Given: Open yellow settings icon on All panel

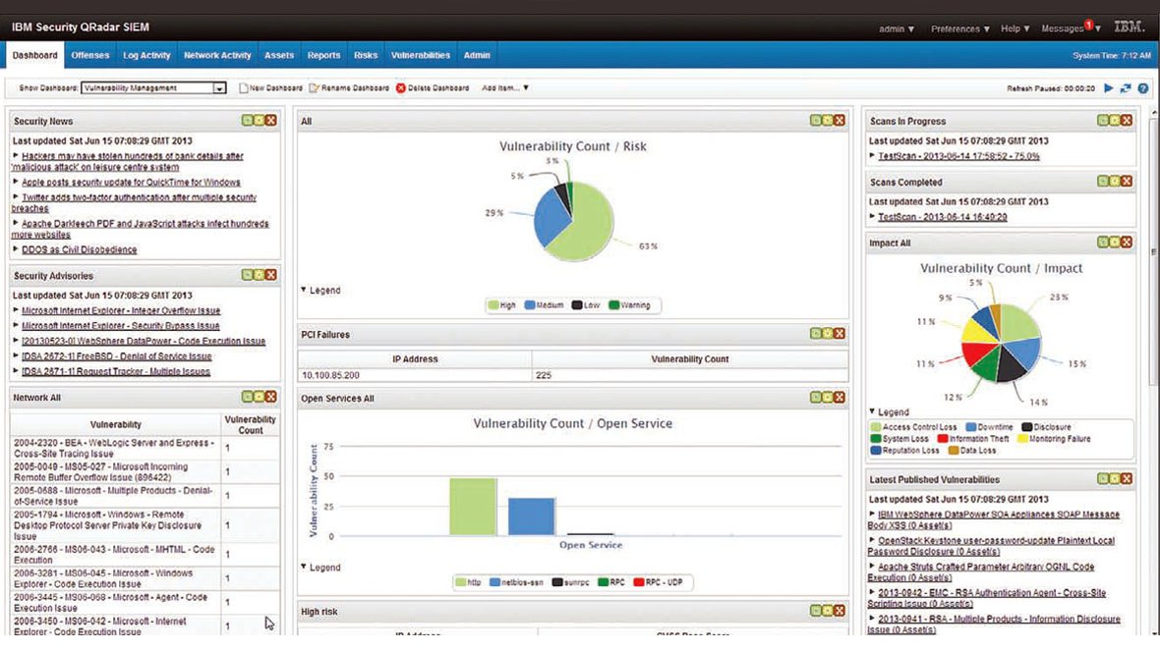Looking at the screenshot, I should (827, 120).
